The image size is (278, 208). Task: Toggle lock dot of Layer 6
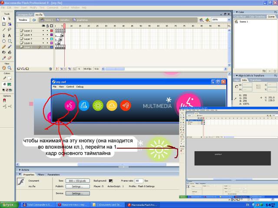47,43
